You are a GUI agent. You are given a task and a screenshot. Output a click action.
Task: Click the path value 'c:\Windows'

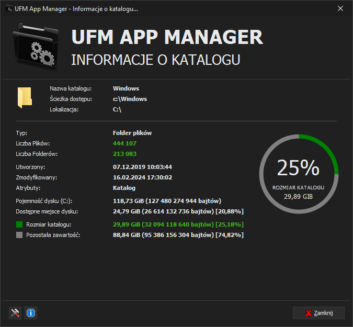point(130,99)
